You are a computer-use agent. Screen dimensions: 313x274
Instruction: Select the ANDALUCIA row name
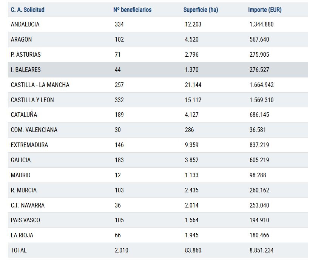(x=25, y=25)
